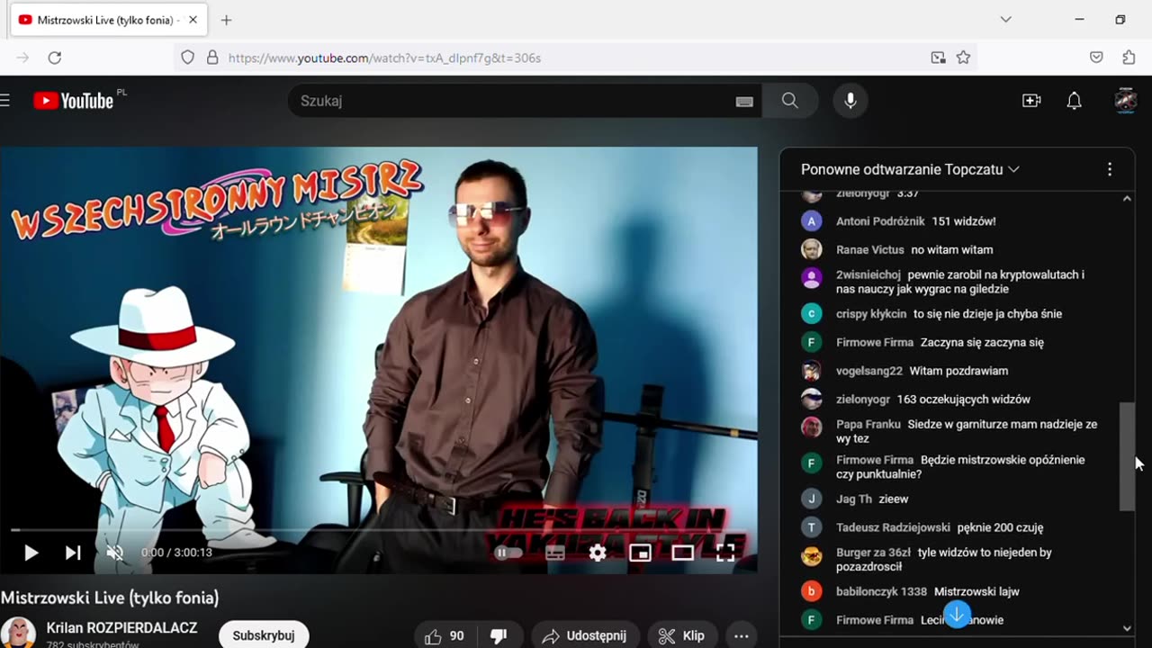
Task: Open the Krilan ROZPIERDALACZ channel name link
Action: (x=121, y=628)
